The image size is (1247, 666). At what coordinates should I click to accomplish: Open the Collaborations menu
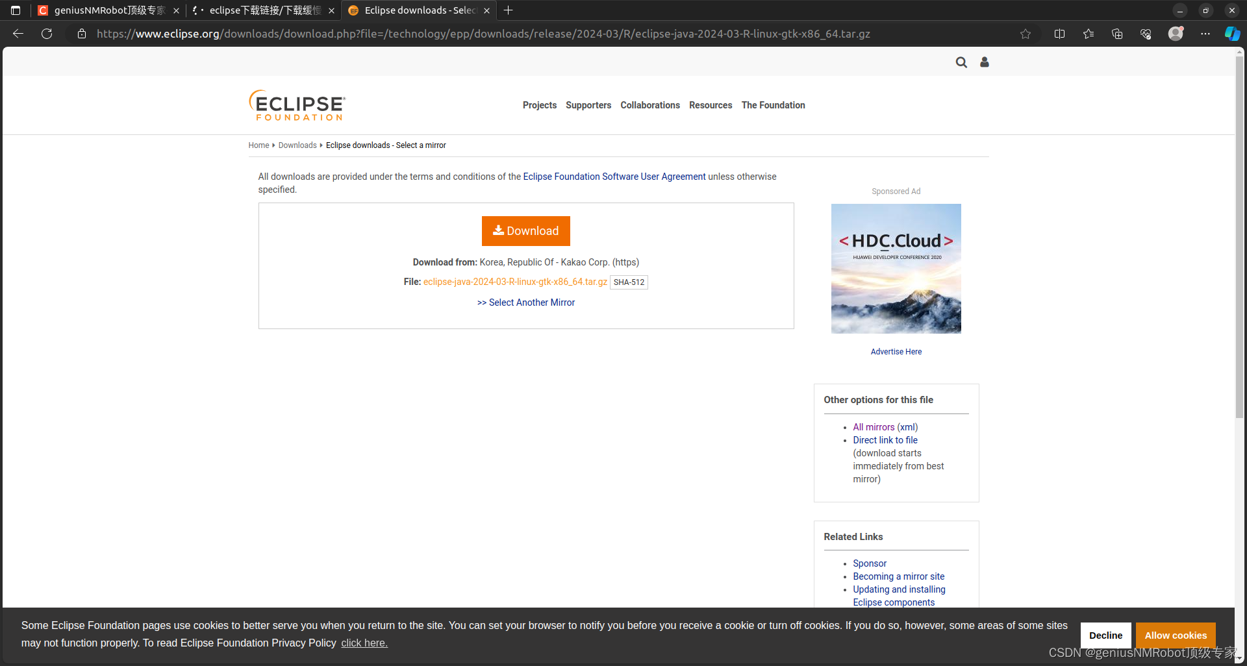[x=650, y=105]
